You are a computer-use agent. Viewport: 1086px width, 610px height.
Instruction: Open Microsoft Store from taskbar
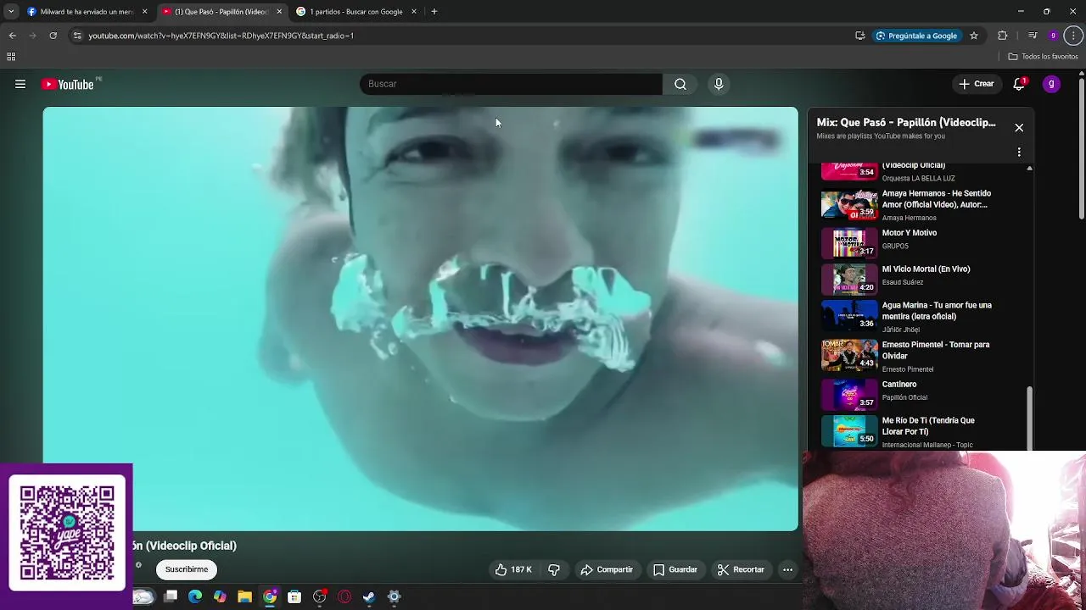294,596
